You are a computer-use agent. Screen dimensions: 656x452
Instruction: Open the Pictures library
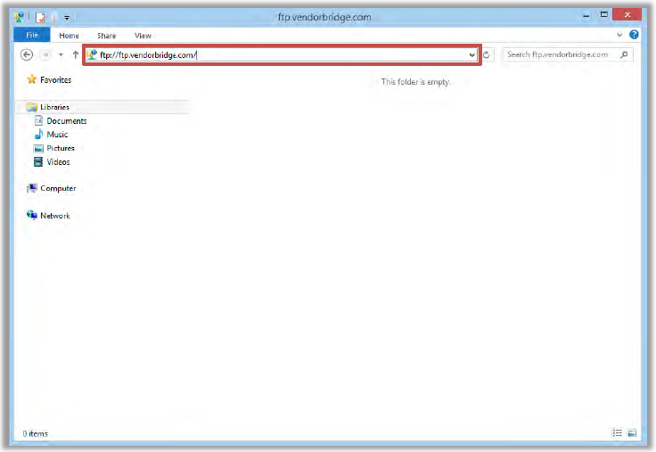click(x=61, y=148)
